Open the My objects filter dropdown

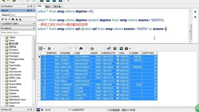coord(34,28)
